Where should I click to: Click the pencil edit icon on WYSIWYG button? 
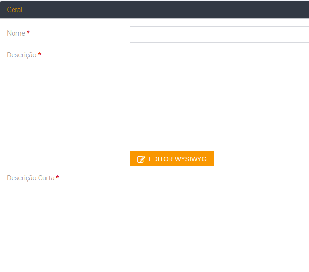[x=141, y=159]
